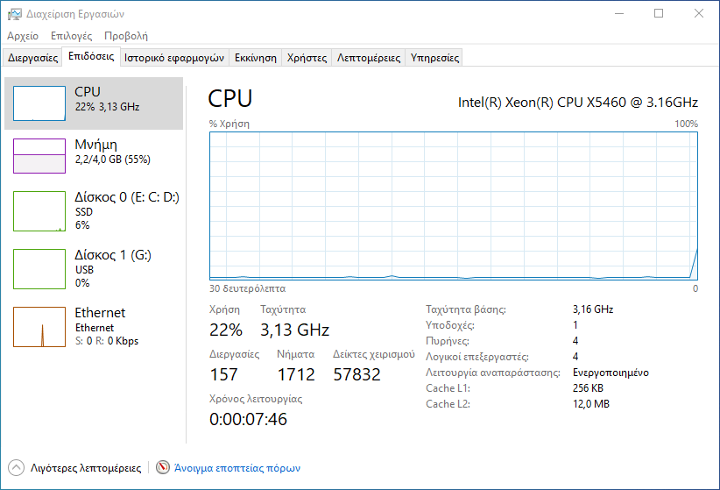Open Δίσκος 0 SSD performance graph

click(x=39, y=211)
